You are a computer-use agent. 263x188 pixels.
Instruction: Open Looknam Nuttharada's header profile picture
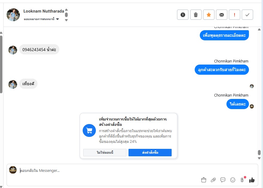(13, 15)
